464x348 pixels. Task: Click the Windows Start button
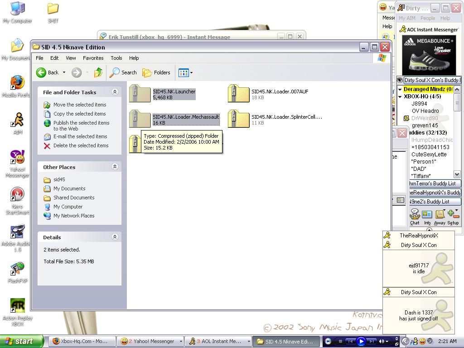pos(21,342)
